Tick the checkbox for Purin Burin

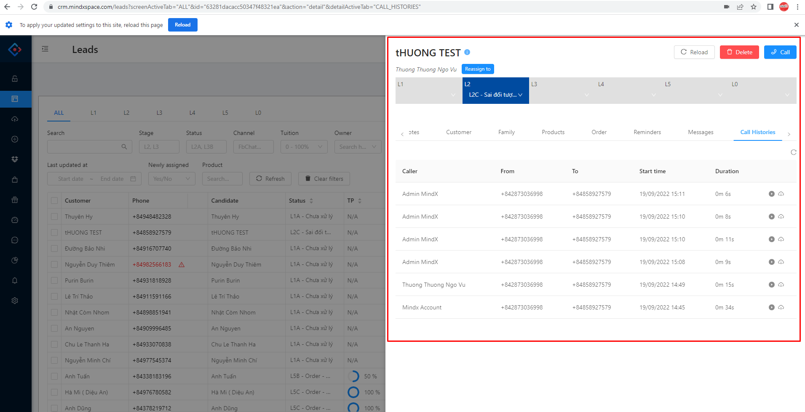point(54,280)
